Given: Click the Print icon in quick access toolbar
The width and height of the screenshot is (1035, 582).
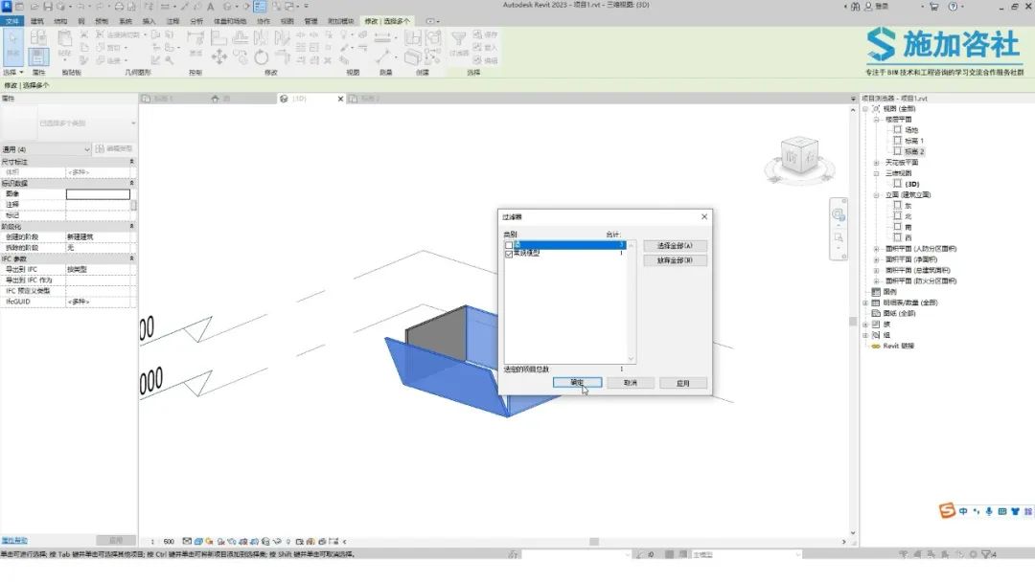Looking at the screenshot, I should (x=120, y=6).
